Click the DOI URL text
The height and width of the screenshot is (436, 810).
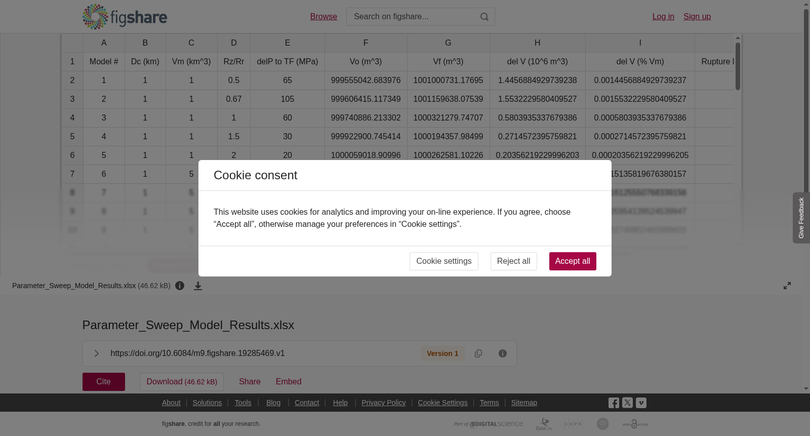pyautogui.click(x=197, y=353)
